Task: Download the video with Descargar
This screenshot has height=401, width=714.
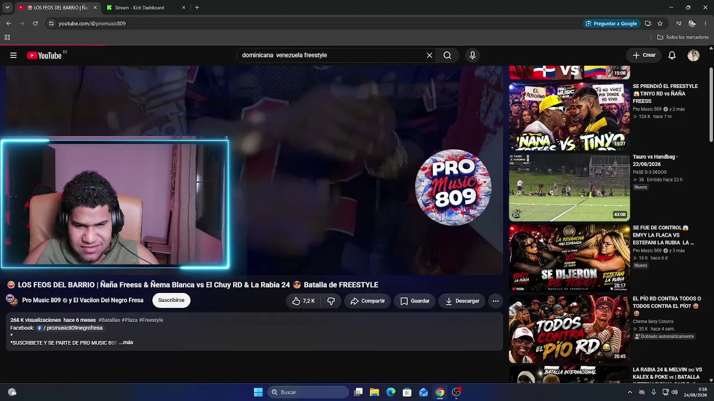Action: [462, 301]
